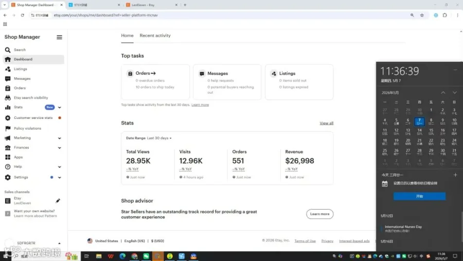The width and height of the screenshot is (463, 261).
Task: Click the blue start button in calendar panel
Action: 419,196
